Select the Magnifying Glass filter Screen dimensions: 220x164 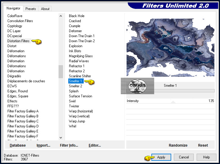coord(81,56)
